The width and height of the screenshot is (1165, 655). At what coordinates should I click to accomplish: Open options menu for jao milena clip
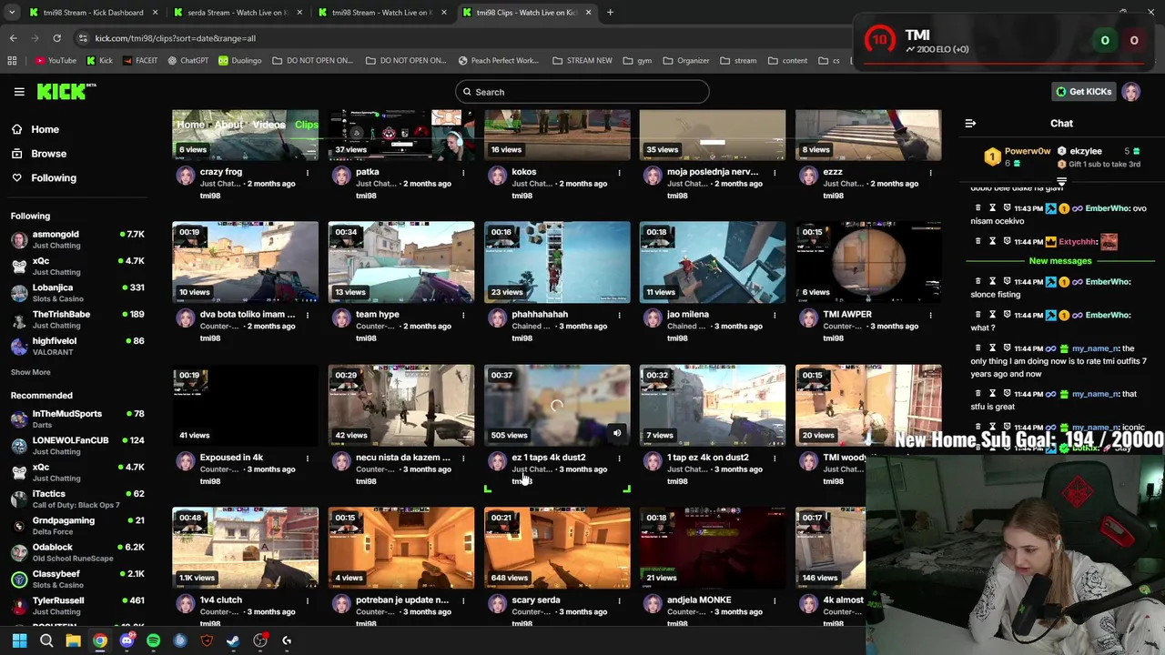[x=775, y=315]
